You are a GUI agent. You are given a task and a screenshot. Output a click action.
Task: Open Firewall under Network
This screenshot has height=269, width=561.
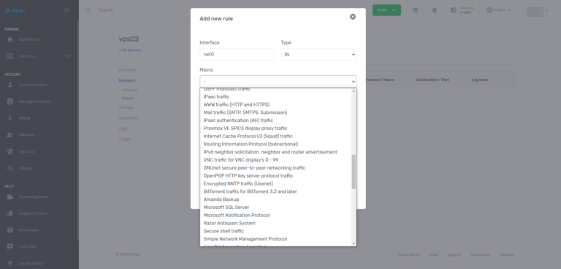(x=128, y=98)
